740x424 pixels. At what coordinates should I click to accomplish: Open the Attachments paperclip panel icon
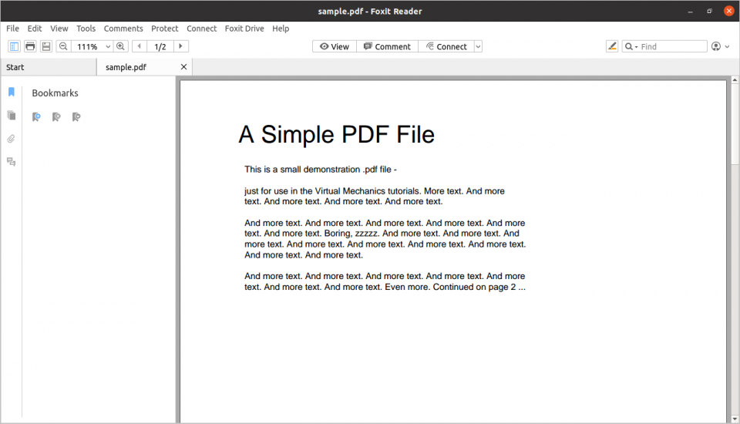point(12,139)
